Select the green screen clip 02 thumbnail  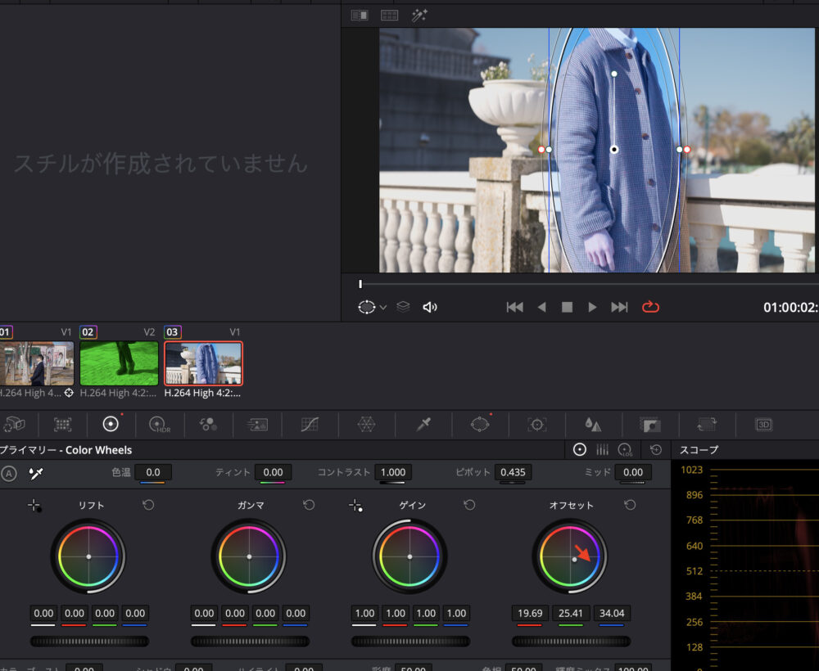pos(119,363)
